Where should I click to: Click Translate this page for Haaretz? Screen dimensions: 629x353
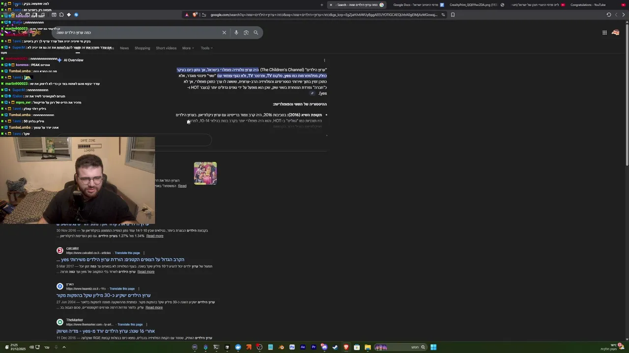coord(122,289)
